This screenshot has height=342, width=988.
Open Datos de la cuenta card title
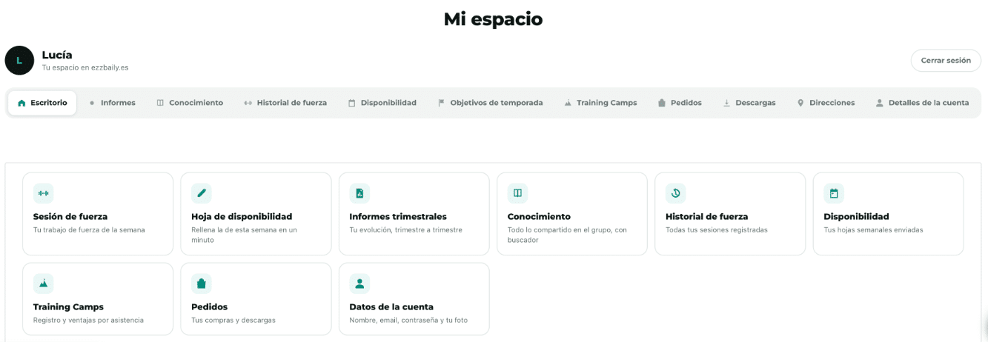coord(391,306)
